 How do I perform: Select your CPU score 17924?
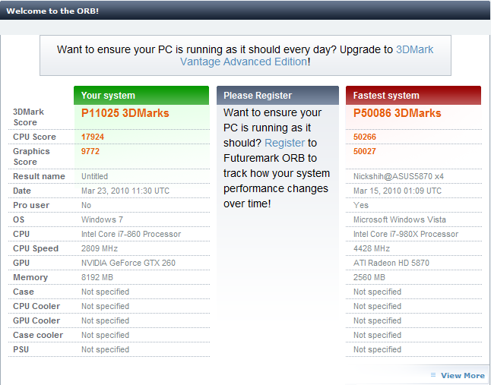pos(93,137)
